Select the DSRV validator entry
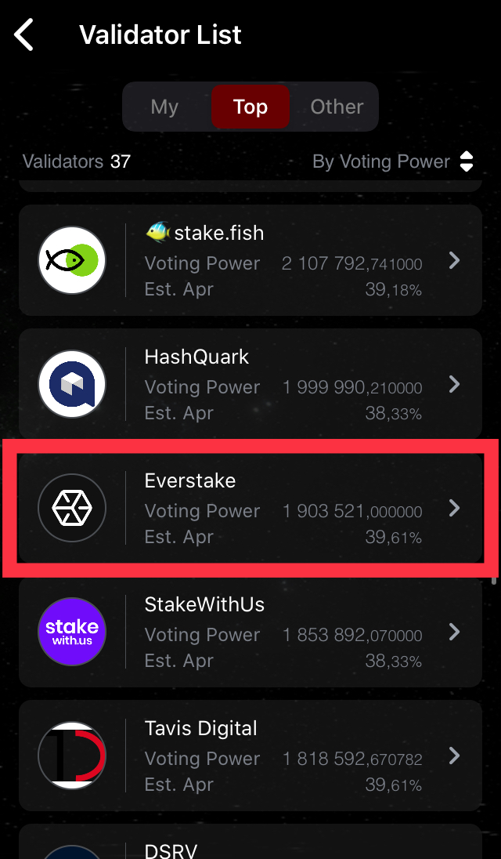The width and height of the screenshot is (501, 859). (250, 842)
